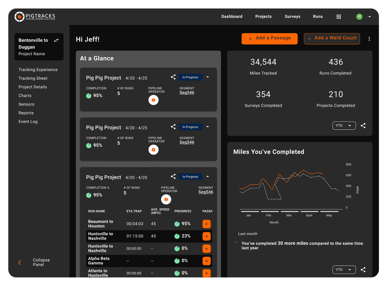Click the Add a Passage button

point(269,39)
